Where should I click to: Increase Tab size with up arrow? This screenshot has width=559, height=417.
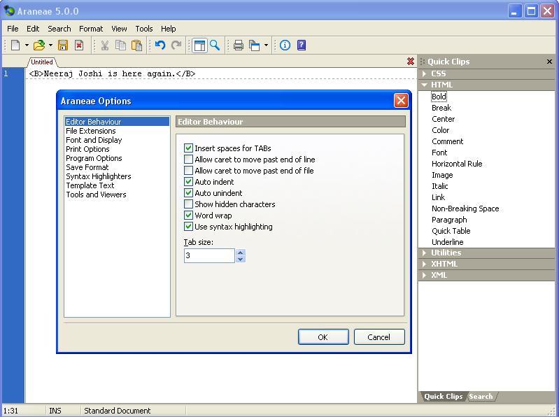click(241, 253)
